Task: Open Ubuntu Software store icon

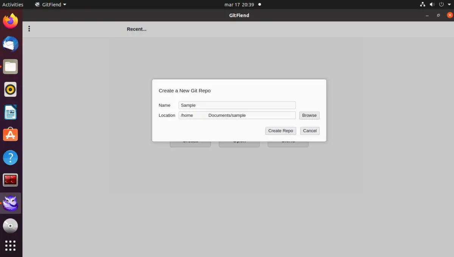Action: pyautogui.click(x=11, y=135)
